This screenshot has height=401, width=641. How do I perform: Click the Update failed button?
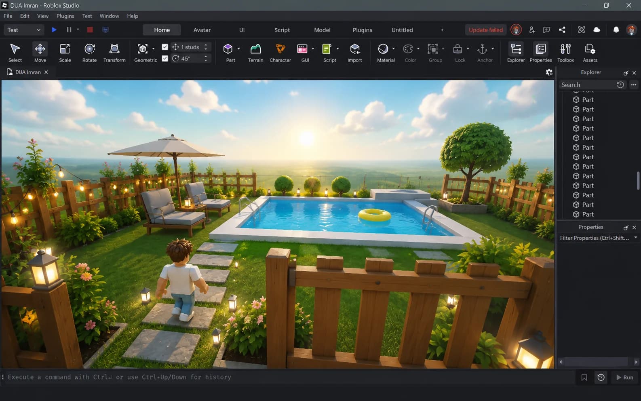click(x=485, y=30)
